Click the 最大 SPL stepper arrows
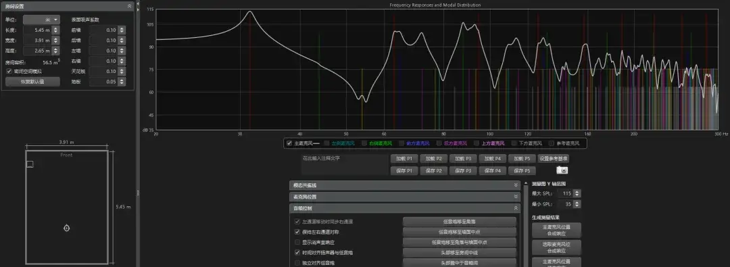Screen dimensions: 730x267 pos(577,193)
